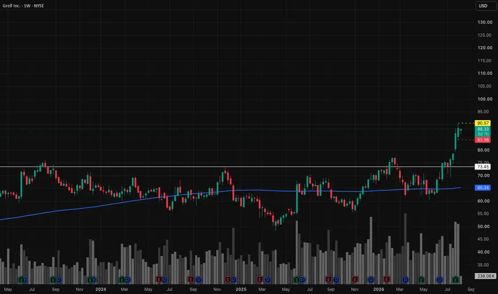Image resolution: width=498 pixels, height=294 pixels.
Task: Open the red earnings marker before 2025 label
Action: tap(228, 280)
